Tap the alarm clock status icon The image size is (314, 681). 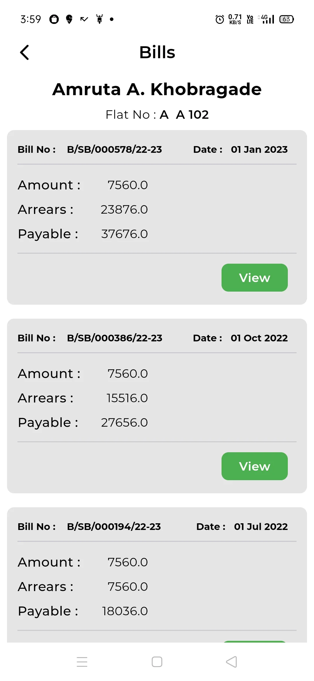click(220, 19)
